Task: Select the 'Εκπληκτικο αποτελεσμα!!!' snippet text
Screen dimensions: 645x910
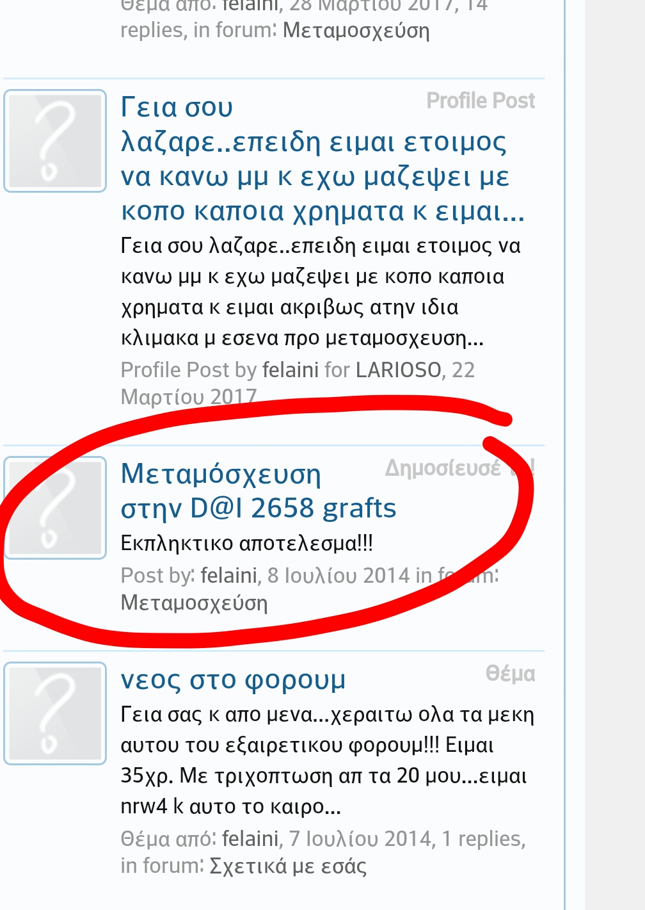Action: (x=246, y=544)
